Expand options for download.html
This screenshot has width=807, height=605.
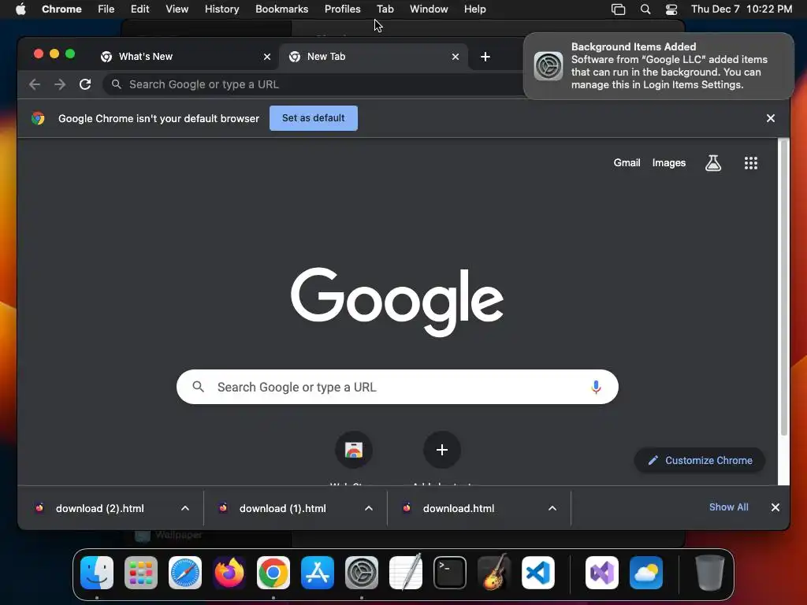point(552,508)
